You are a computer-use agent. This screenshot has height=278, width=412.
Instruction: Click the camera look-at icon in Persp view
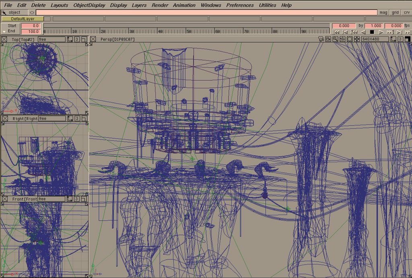tap(342, 39)
